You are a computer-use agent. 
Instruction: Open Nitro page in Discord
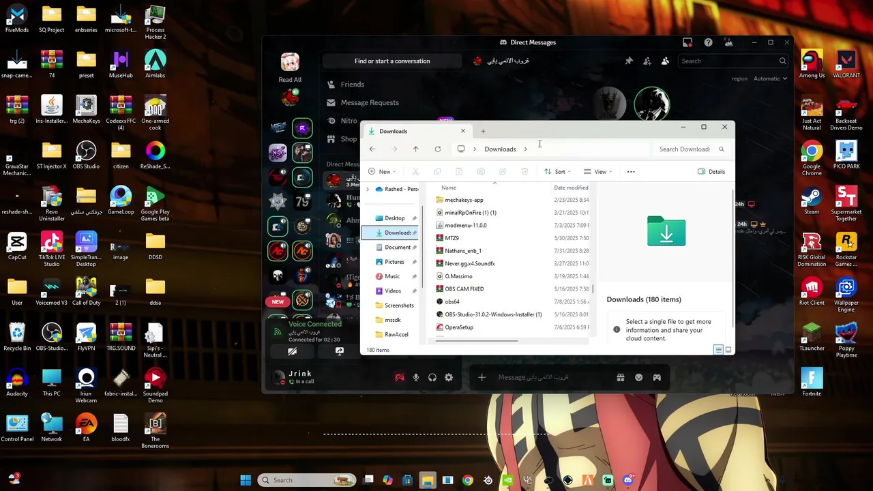(349, 121)
